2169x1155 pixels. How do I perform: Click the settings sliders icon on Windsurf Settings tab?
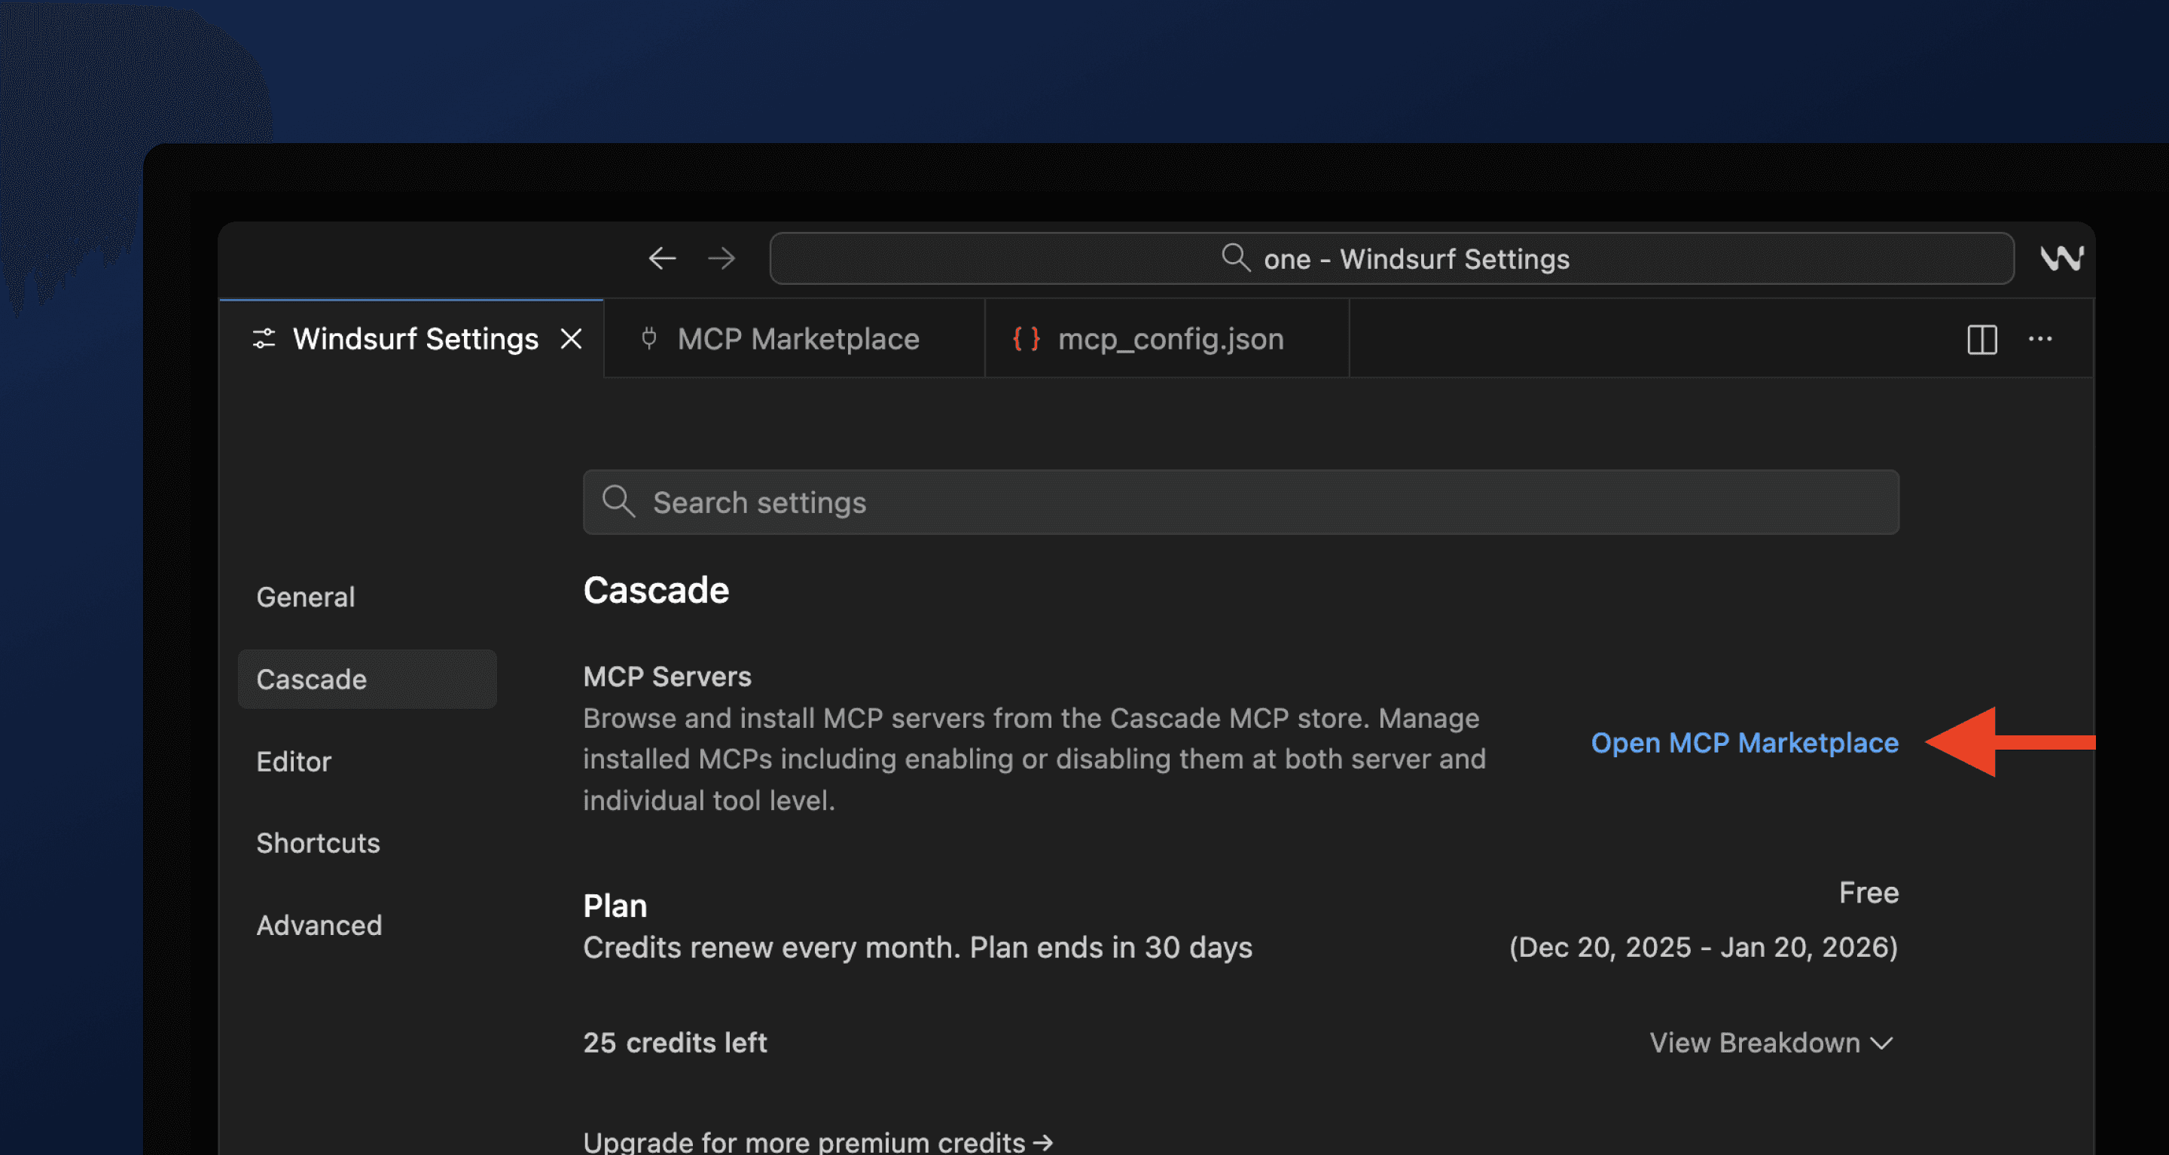264,339
